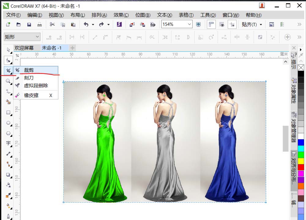
Task: Toggle show guidelines button
Action: [232, 24]
